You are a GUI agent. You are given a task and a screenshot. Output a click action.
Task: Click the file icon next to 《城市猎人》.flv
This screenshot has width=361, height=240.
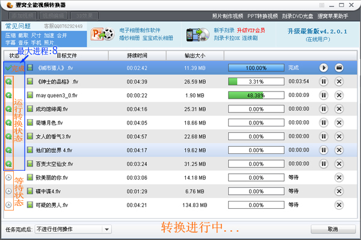click(30, 67)
